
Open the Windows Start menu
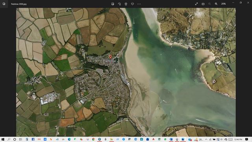point(3,139)
